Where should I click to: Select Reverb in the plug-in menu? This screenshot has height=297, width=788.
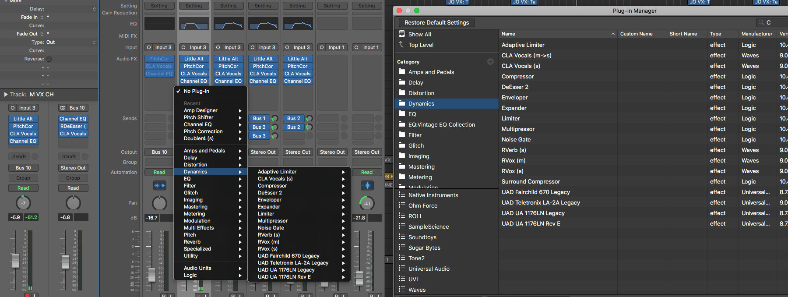pyautogui.click(x=192, y=242)
